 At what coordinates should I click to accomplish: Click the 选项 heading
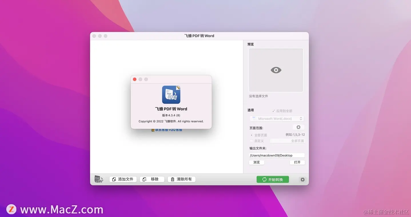251,110
